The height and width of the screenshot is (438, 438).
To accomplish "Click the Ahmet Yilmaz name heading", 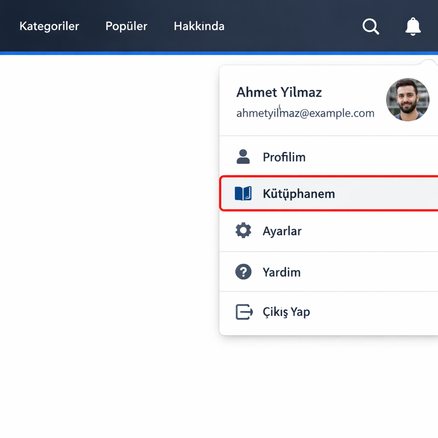I will 279,92.
